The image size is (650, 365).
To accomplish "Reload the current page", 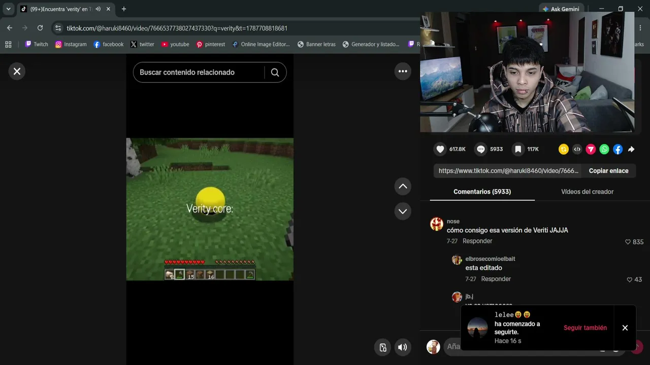I will point(40,28).
